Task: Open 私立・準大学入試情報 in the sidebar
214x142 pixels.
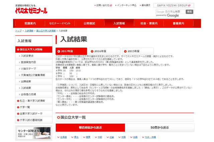Action: 34,101
